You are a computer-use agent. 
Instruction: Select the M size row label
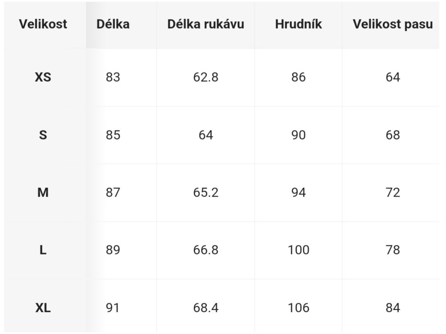(43, 193)
